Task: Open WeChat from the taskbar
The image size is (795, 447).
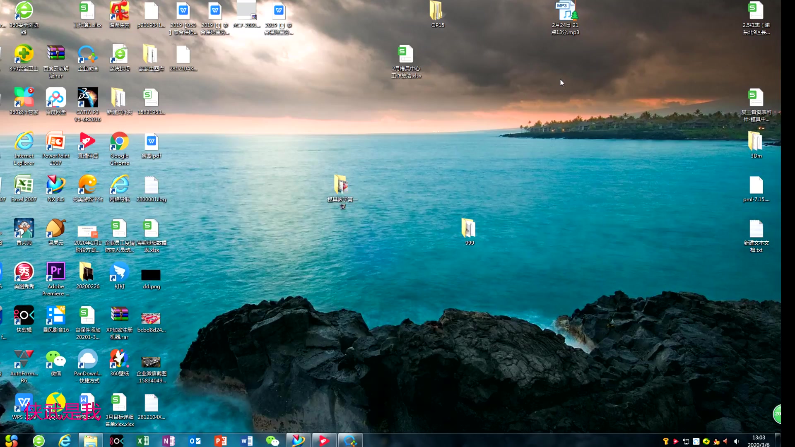Action: 272,441
